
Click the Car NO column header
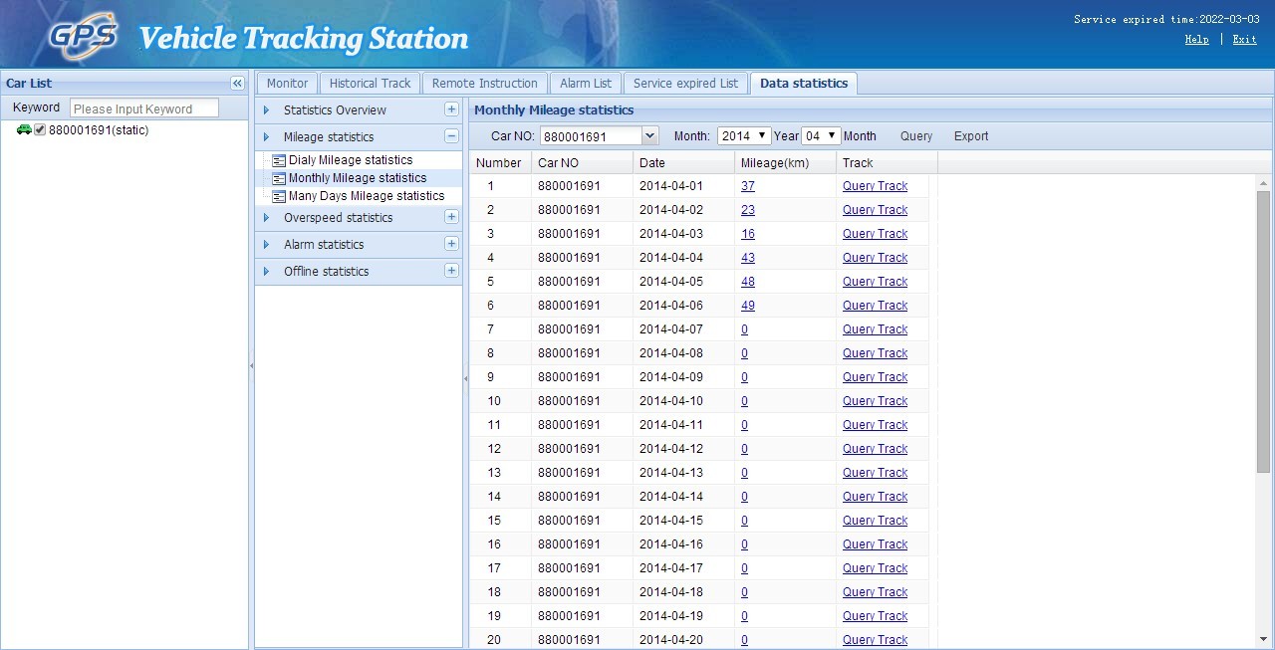coord(583,163)
